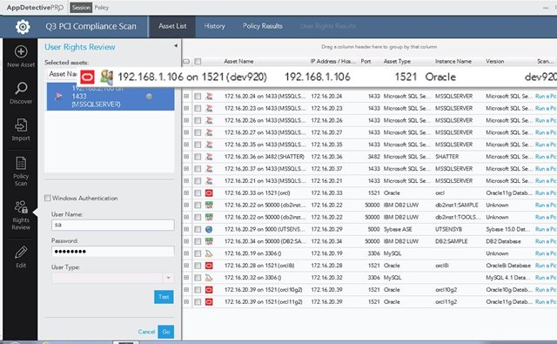Expand the 172.16.20.26 row

pos(186,120)
